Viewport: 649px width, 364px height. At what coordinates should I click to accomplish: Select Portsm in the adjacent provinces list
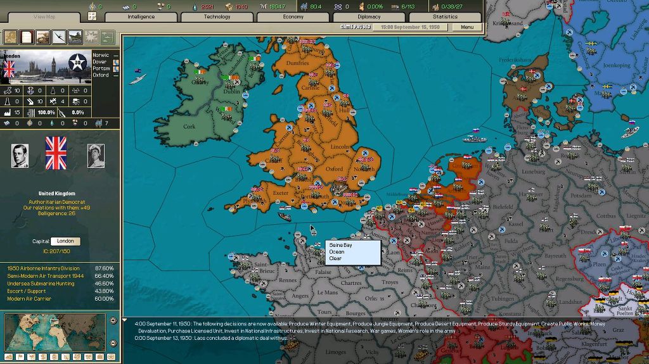tap(101, 68)
